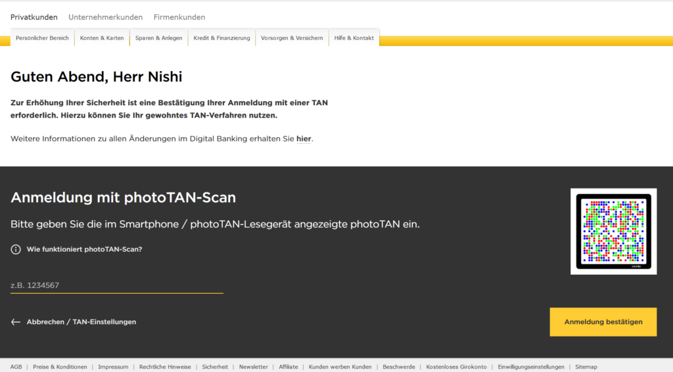This screenshot has height=372, width=673.
Task: Open the Hilfe & Kontakt tab
Action: click(x=354, y=38)
